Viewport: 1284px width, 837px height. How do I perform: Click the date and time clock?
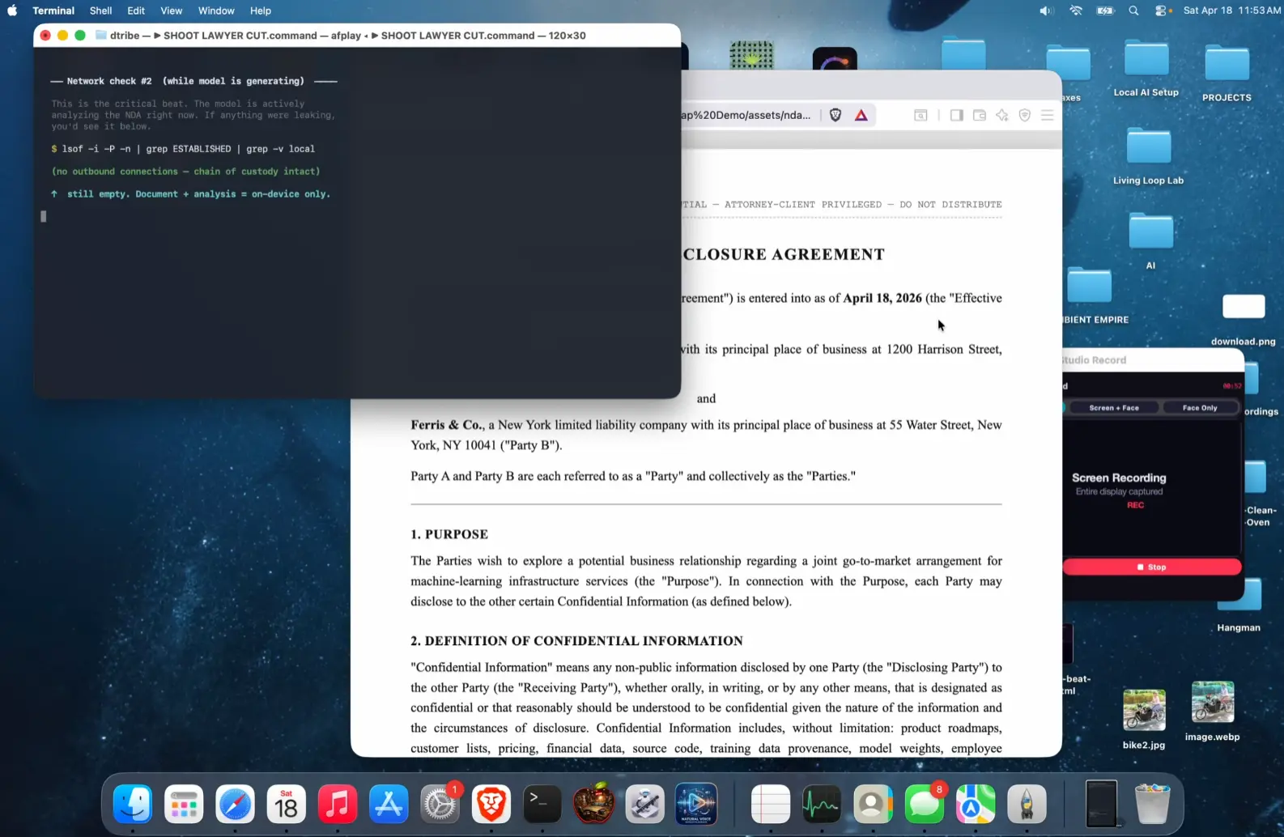coord(1231,11)
